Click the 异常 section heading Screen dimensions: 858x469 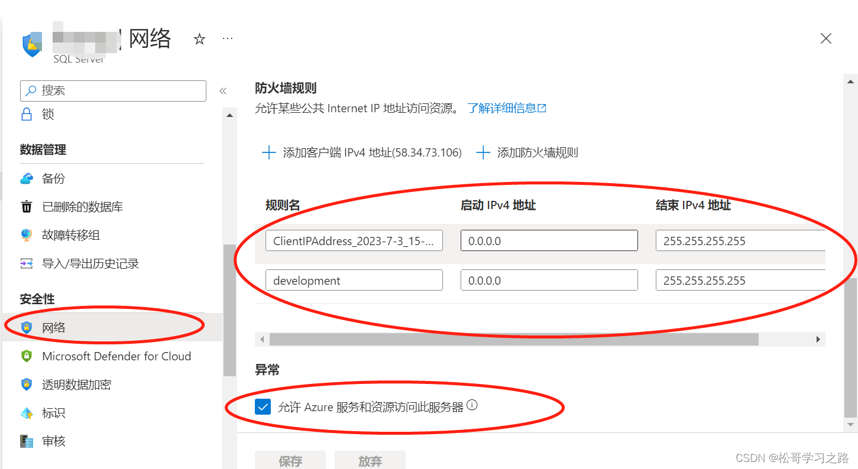[x=267, y=370]
